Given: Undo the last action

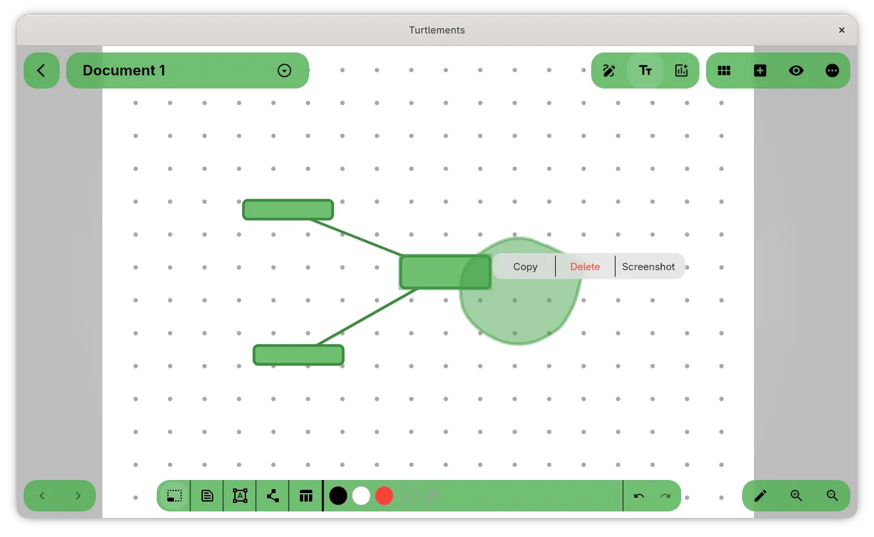Looking at the screenshot, I should point(639,496).
